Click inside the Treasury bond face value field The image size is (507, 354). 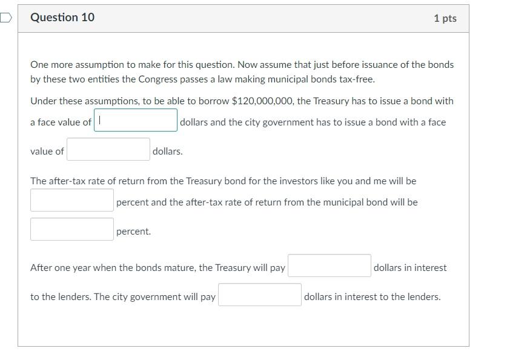tap(134, 119)
